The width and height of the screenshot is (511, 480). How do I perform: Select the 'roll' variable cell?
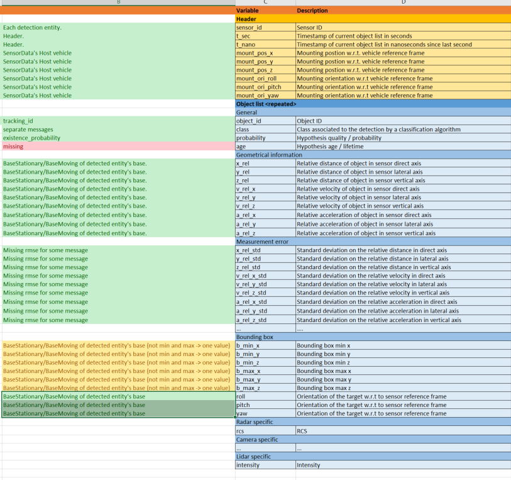(265, 396)
